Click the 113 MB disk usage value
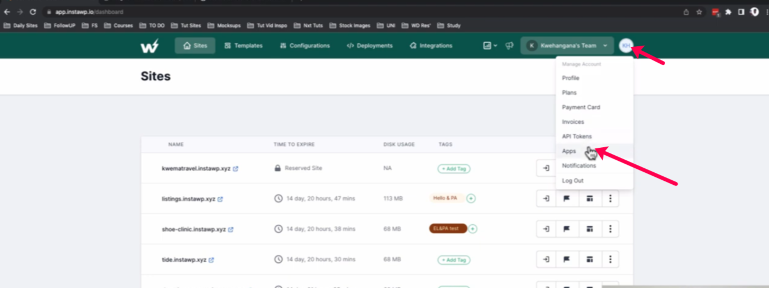 [x=393, y=198]
